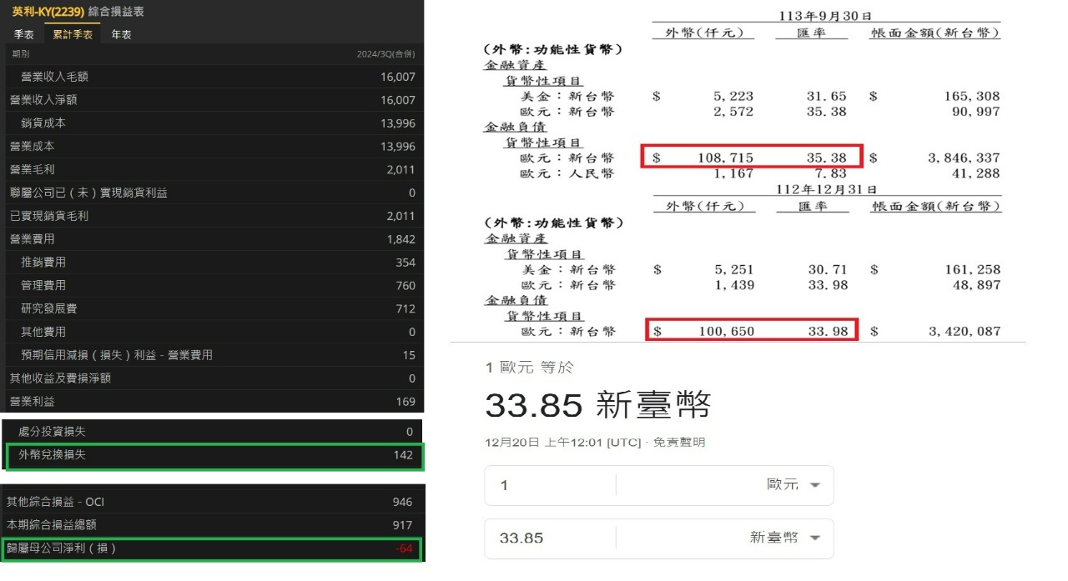Click the highlighted 108,715 歐元 cell
The image size is (1068, 581).
point(751,156)
